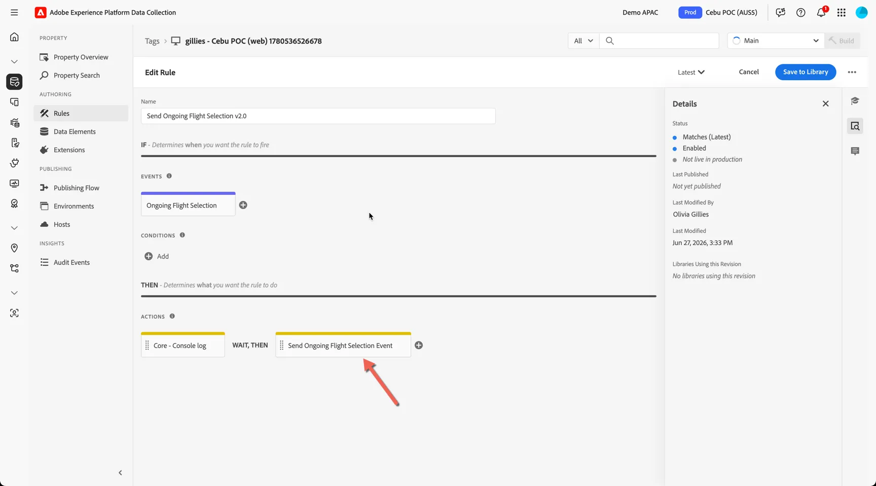Show info for Conditions section
The height and width of the screenshot is (486, 876).
pyautogui.click(x=182, y=235)
